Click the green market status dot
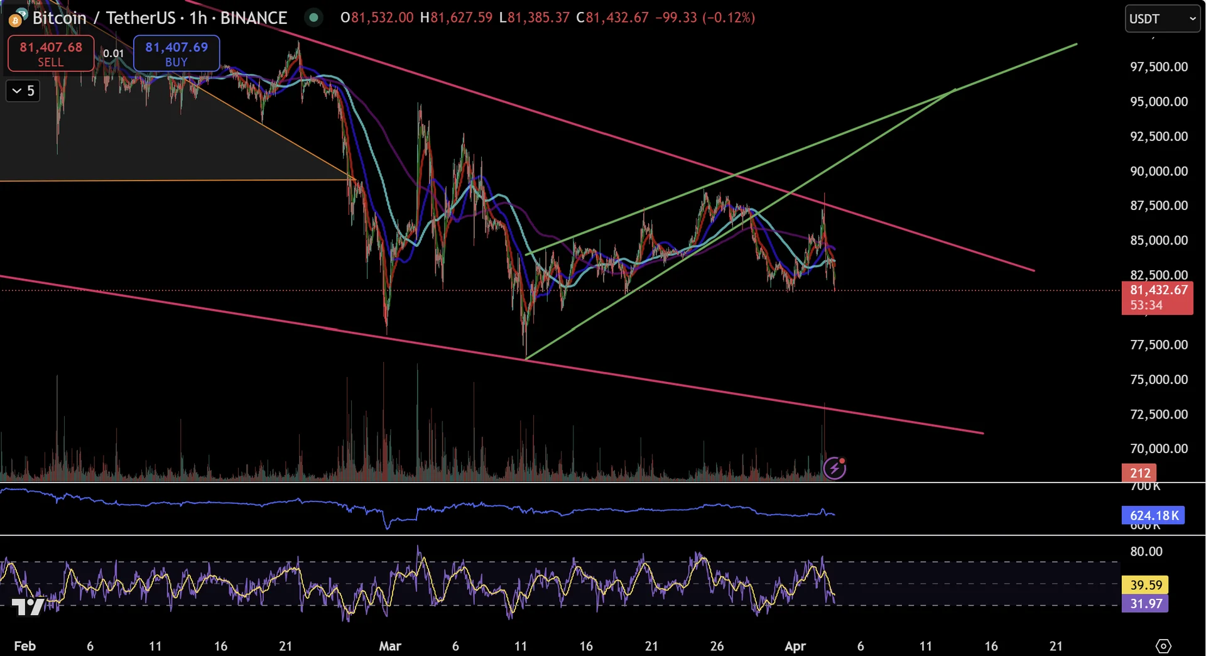This screenshot has height=656, width=1206. [x=313, y=18]
